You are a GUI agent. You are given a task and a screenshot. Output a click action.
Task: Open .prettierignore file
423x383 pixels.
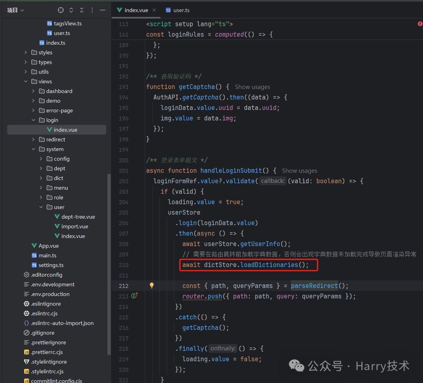pyautogui.click(x=45, y=342)
